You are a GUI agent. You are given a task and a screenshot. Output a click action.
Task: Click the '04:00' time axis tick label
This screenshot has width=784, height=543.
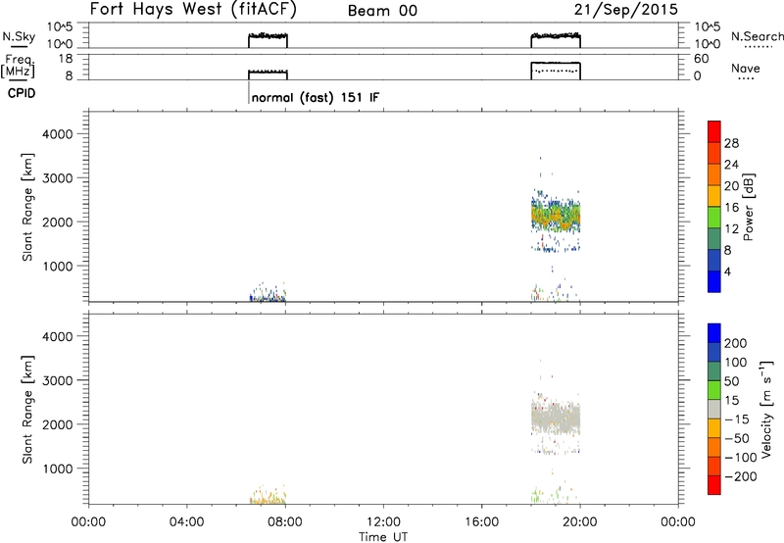187,522
